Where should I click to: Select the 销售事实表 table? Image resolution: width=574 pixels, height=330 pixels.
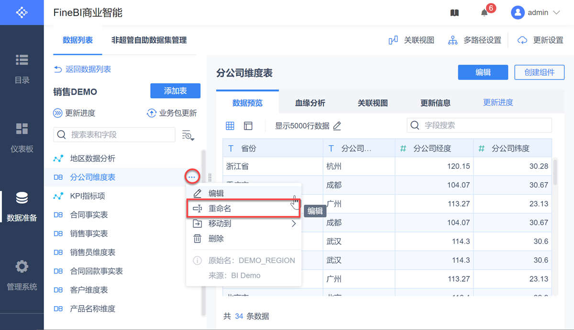click(x=89, y=233)
